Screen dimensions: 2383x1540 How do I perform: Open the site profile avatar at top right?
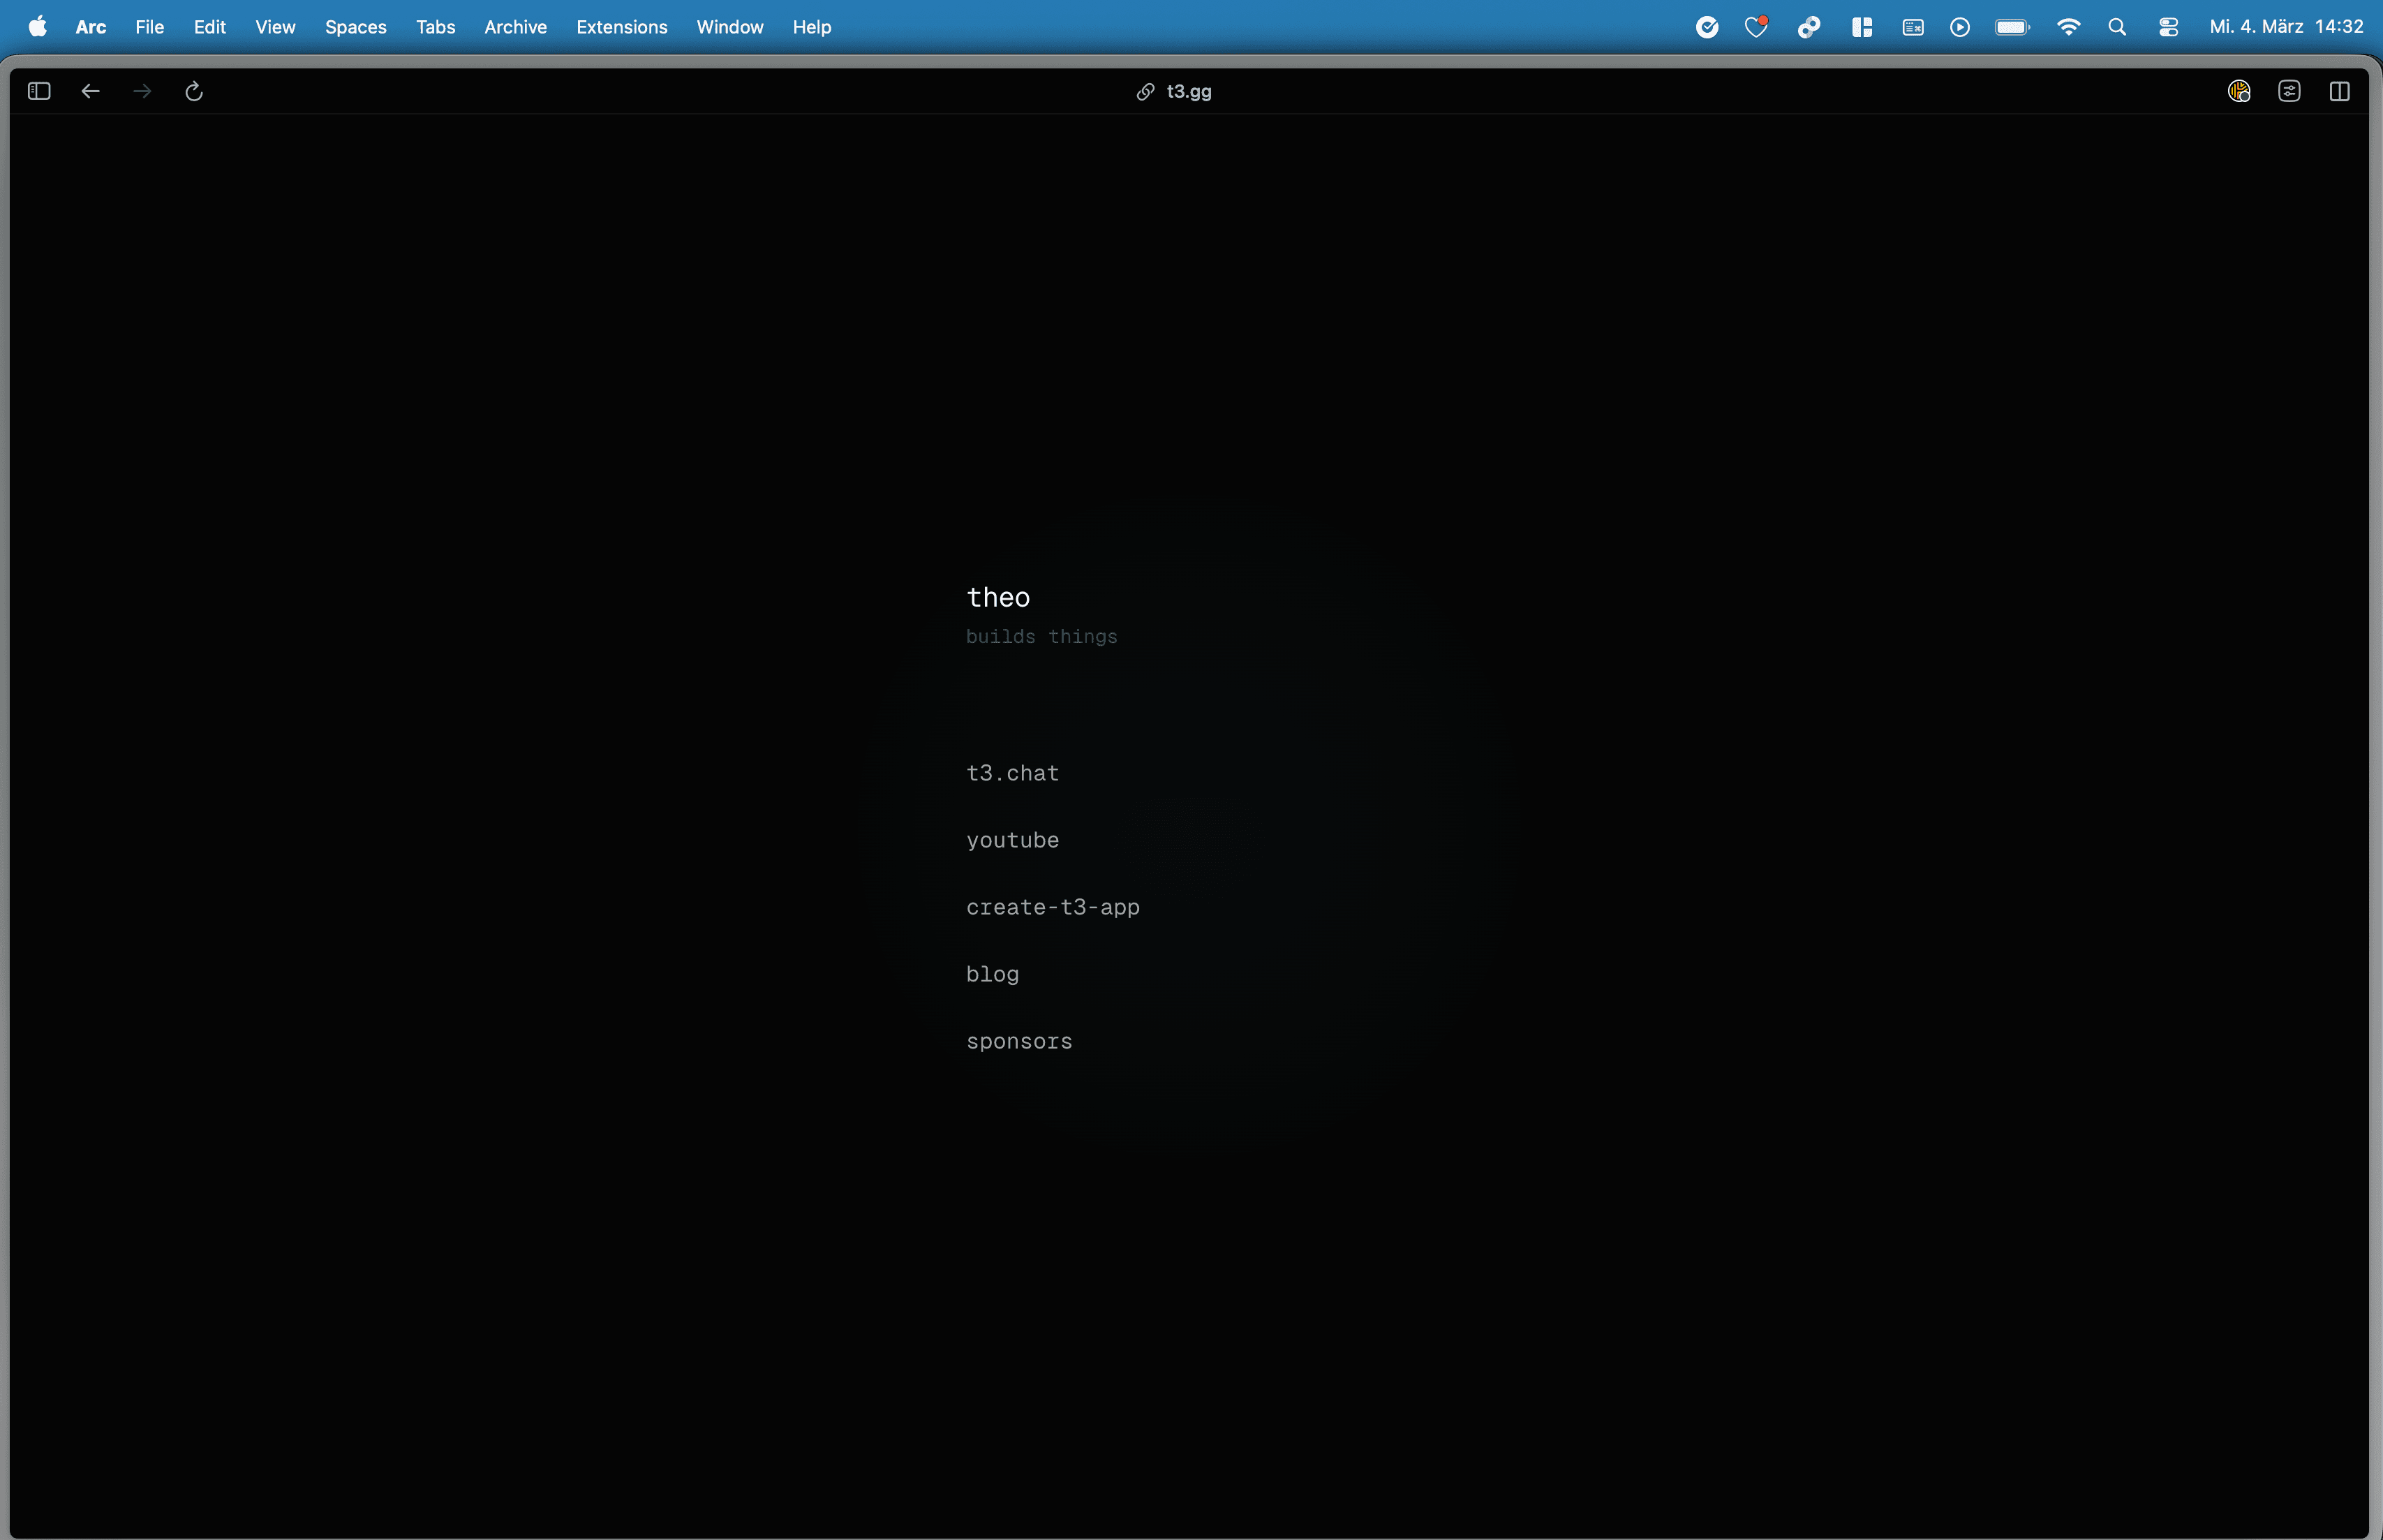2239,91
